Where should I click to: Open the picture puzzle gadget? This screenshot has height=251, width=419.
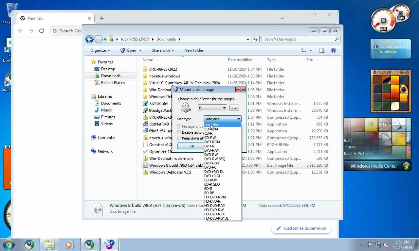coord(391,91)
